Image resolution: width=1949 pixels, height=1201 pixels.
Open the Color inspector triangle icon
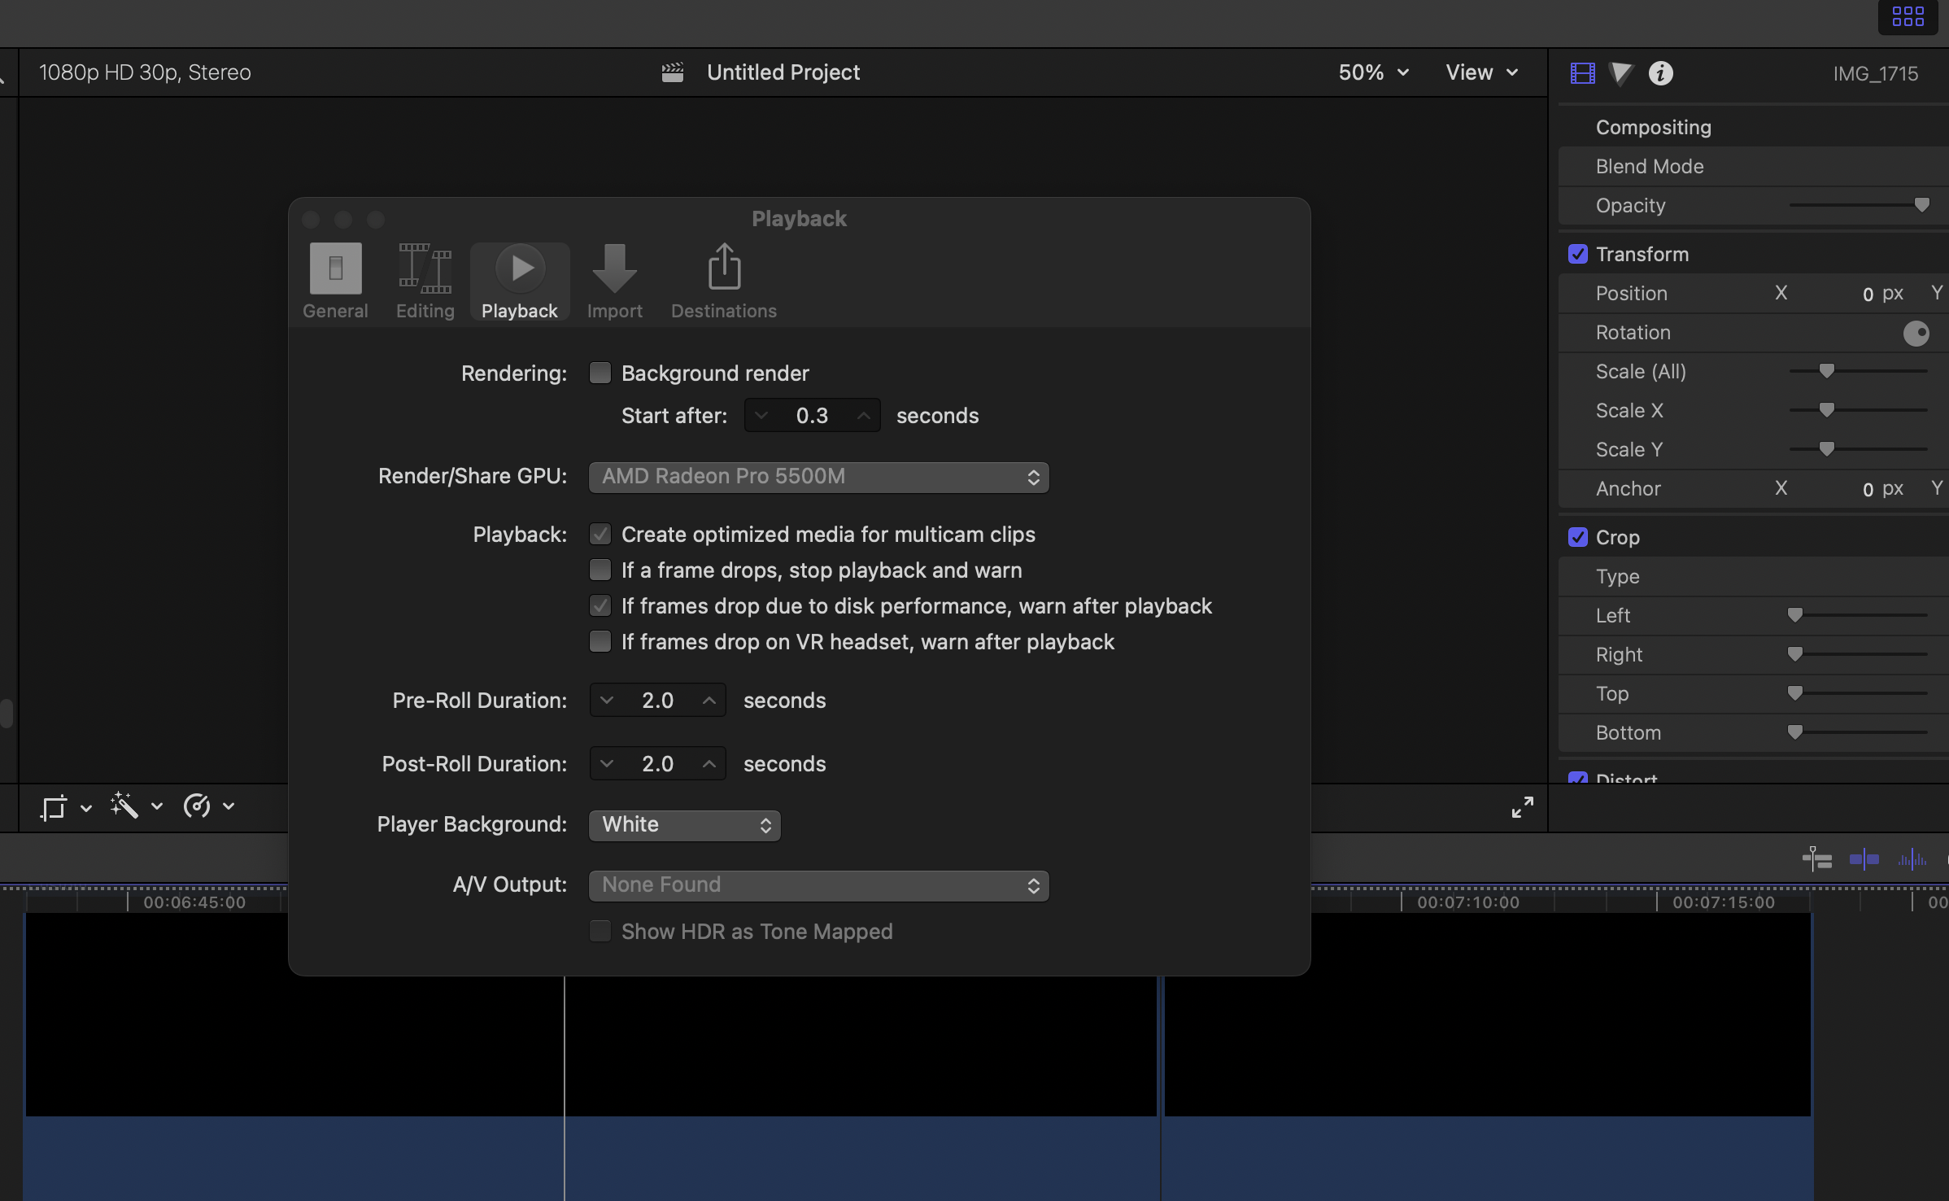pos(1620,73)
